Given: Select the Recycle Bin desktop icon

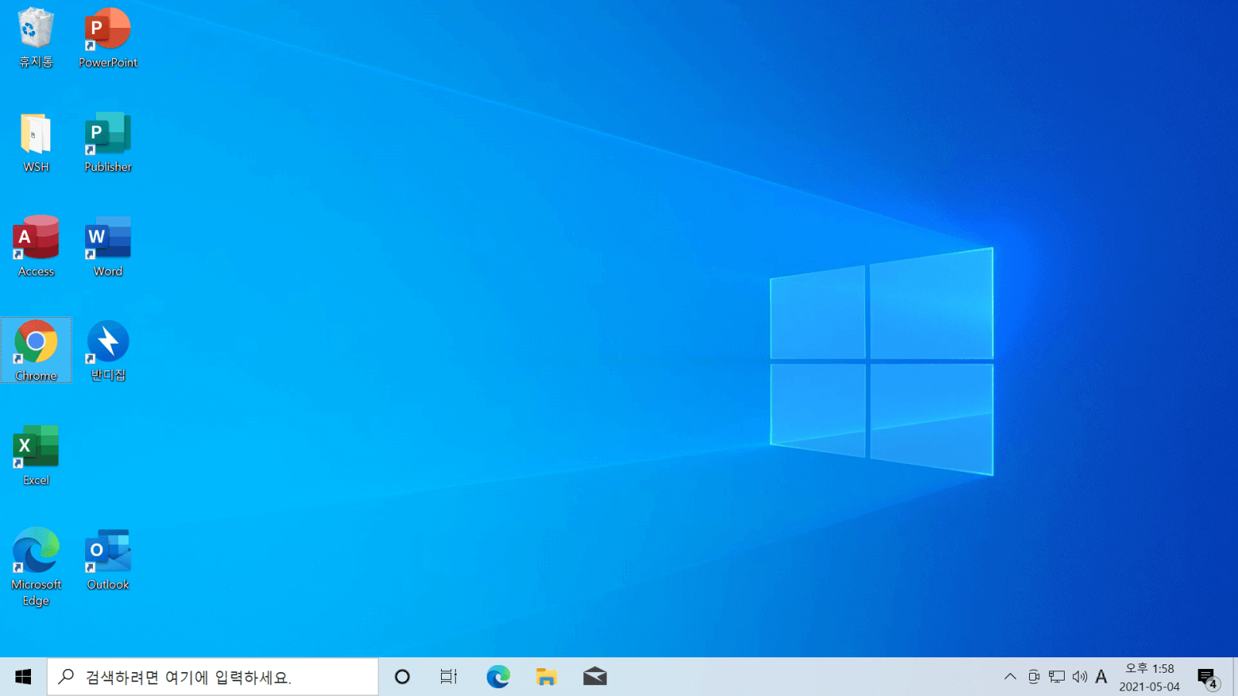Looking at the screenshot, I should click(x=36, y=37).
